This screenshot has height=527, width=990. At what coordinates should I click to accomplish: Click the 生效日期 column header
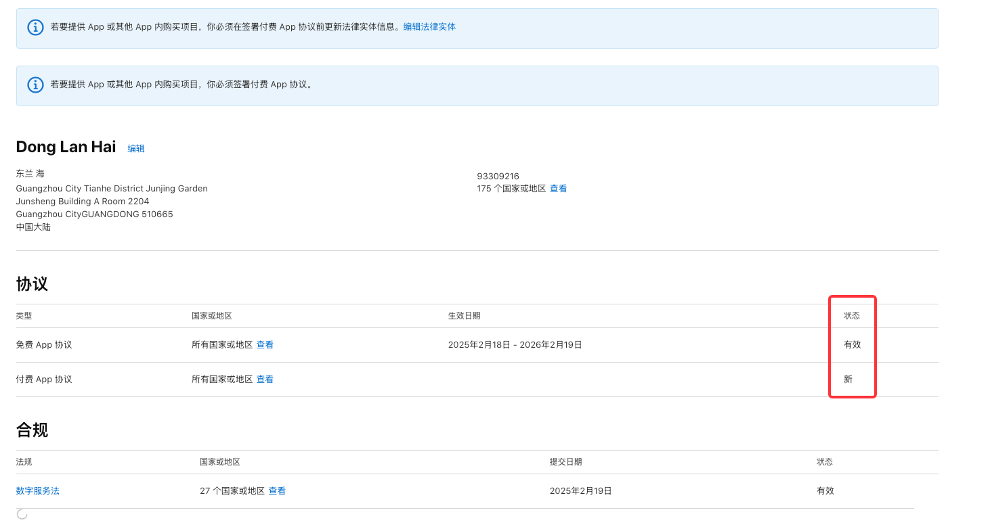point(464,316)
